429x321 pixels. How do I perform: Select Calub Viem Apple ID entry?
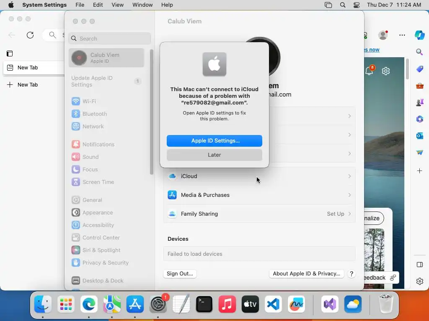106,58
